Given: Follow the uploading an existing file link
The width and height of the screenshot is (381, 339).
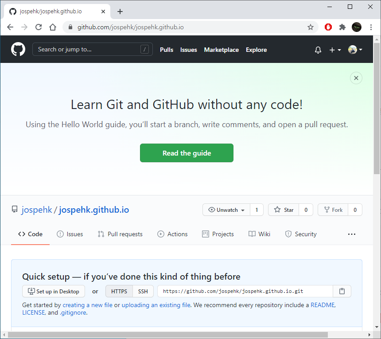Looking at the screenshot, I should [156, 305].
